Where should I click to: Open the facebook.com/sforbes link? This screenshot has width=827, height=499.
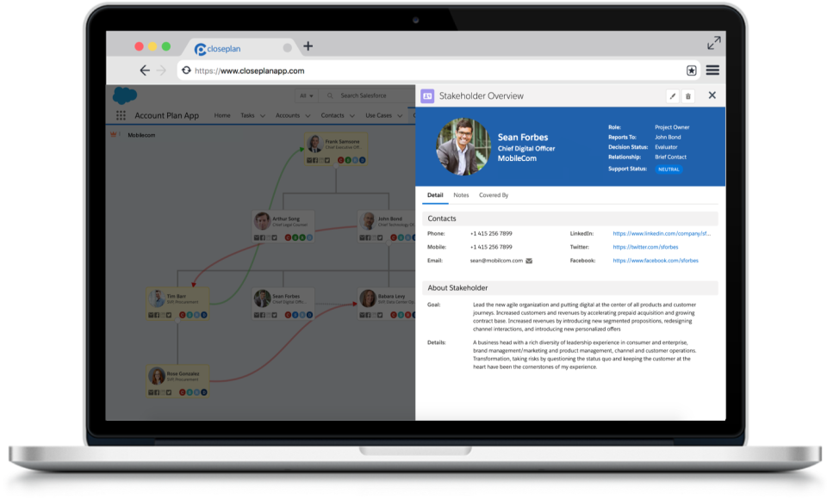(655, 261)
